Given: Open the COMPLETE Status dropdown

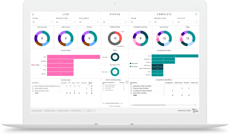Looking at the screenshot, I should [187, 22].
